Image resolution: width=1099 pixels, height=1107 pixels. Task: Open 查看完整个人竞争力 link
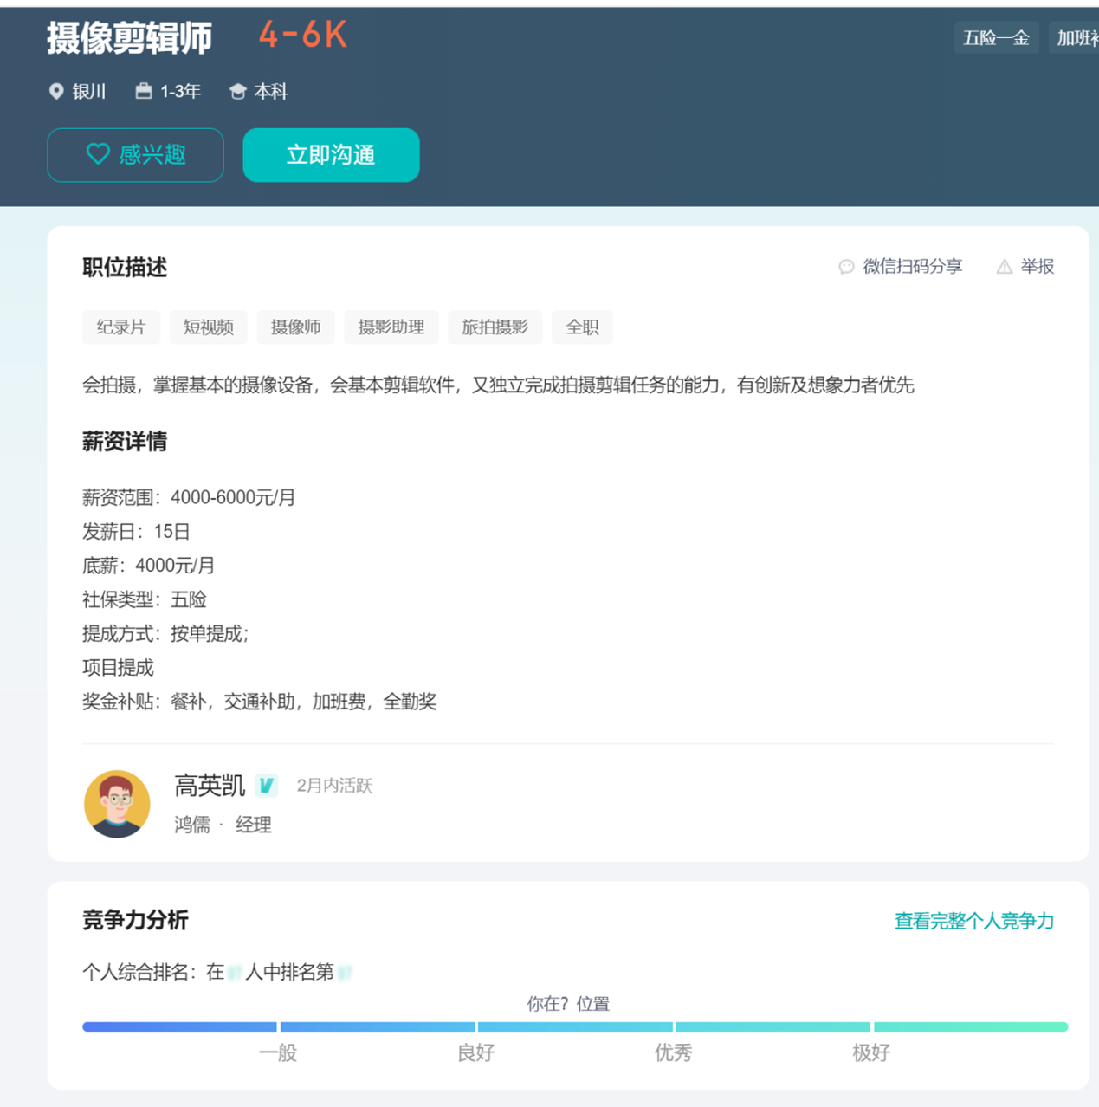tap(973, 921)
